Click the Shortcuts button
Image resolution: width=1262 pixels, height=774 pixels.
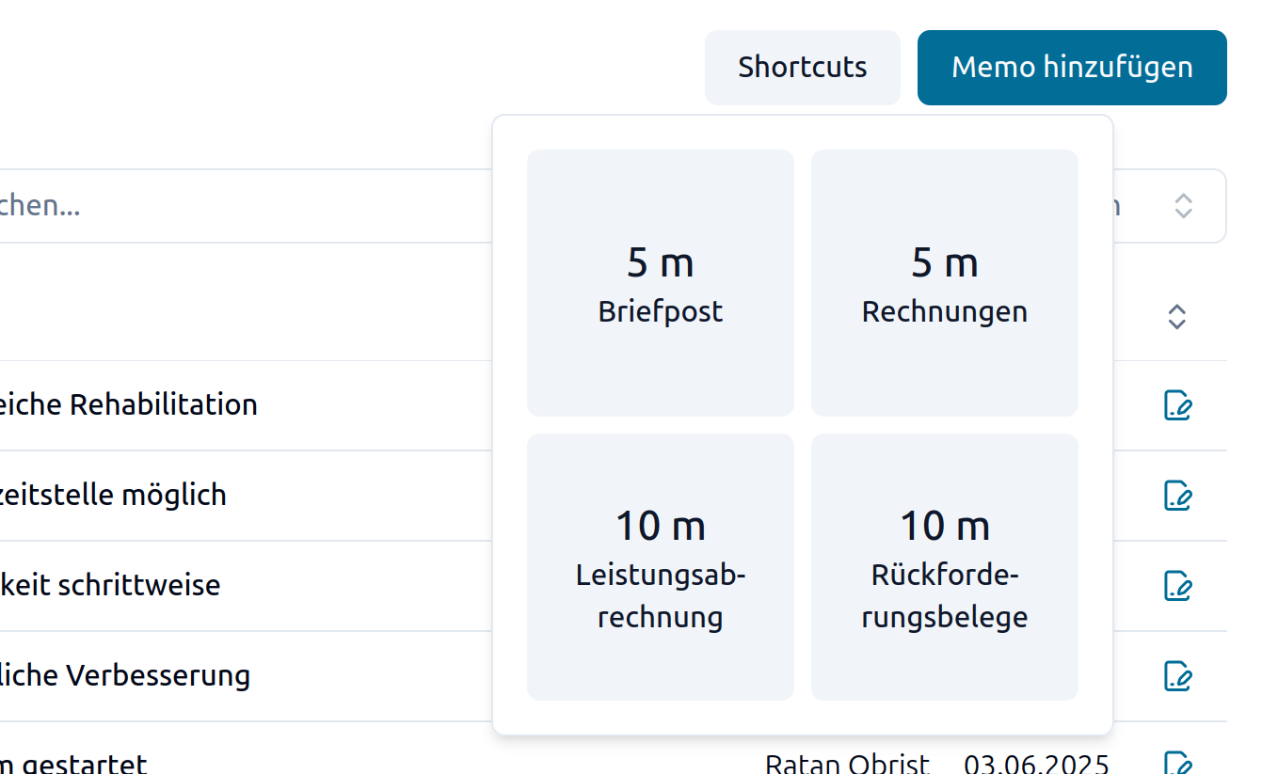point(802,68)
